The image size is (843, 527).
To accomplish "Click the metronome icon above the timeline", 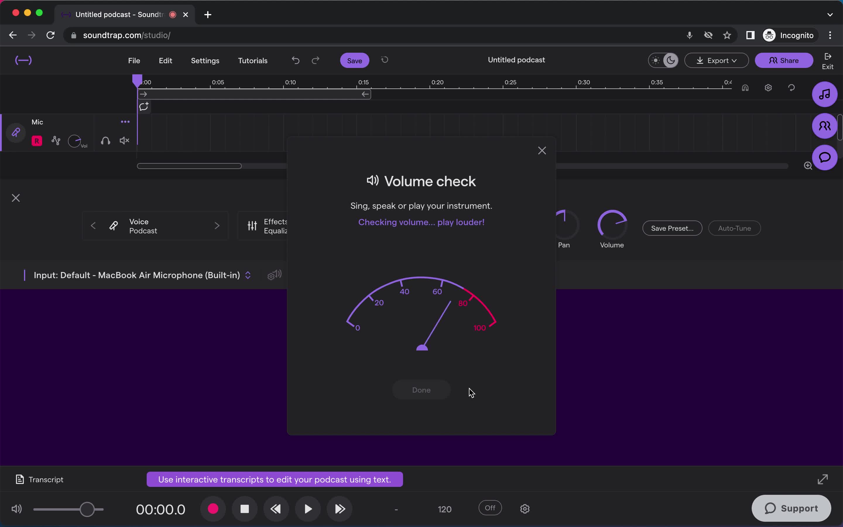I will coord(745,88).
